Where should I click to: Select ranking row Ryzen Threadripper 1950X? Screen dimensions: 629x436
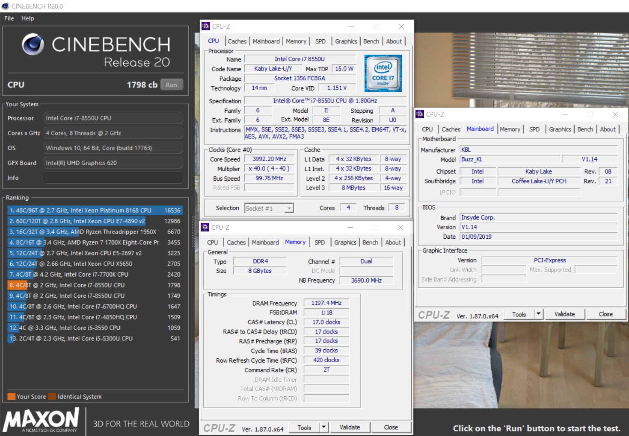tap(95, 232)
